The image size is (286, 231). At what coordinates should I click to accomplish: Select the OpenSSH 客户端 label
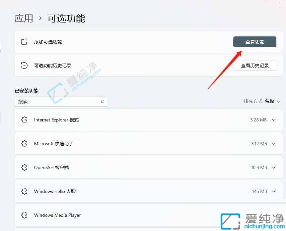tap(51, 167)
